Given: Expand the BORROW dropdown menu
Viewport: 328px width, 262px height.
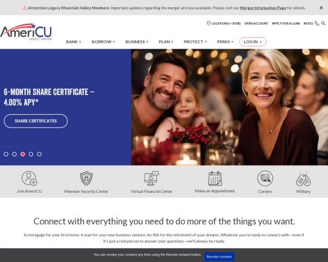Looking at the screenshot, I should [103, 42].
